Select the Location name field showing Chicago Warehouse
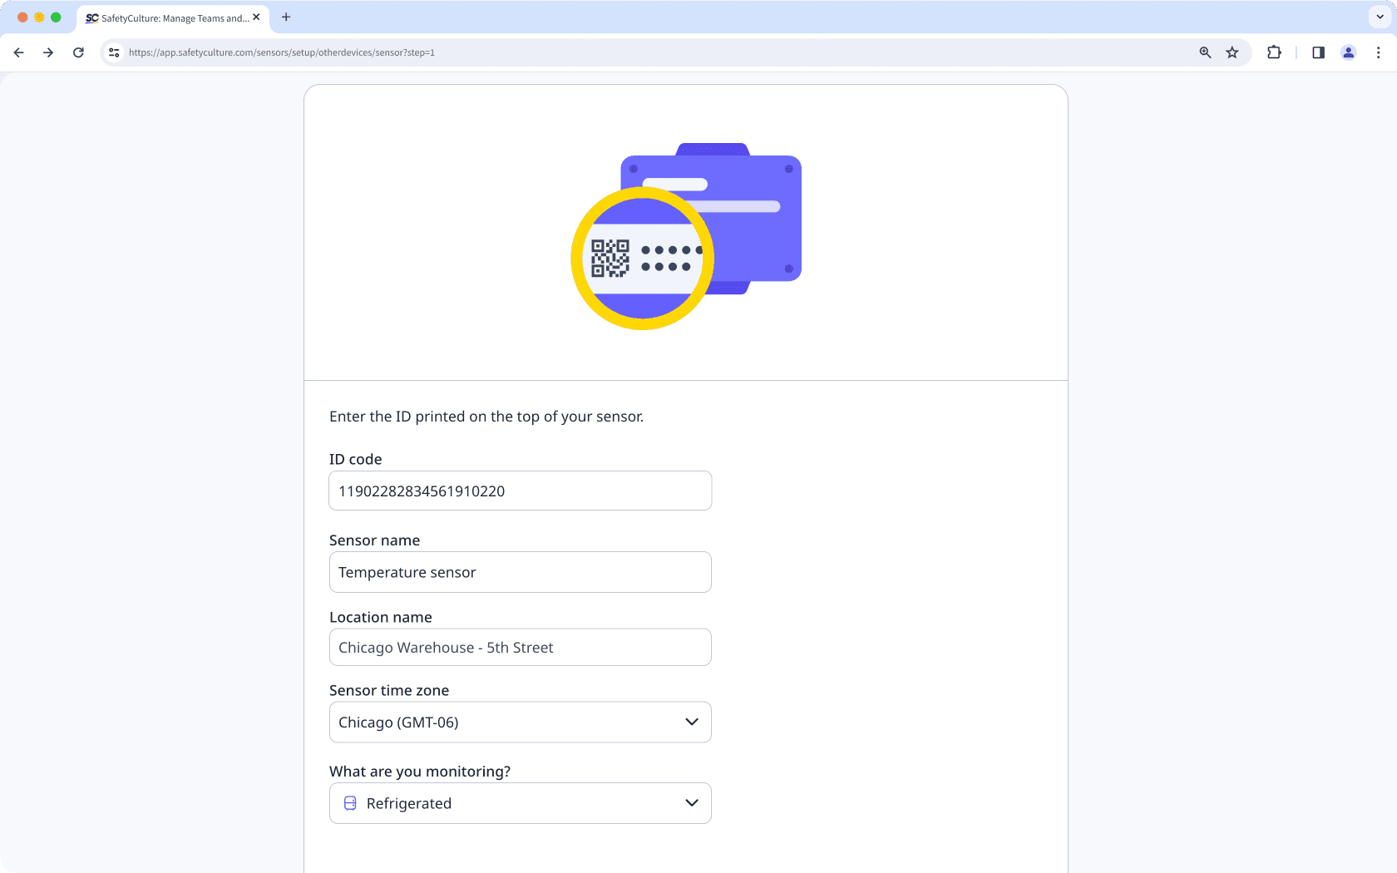The image size is (1397, 873). coord(520,647)
